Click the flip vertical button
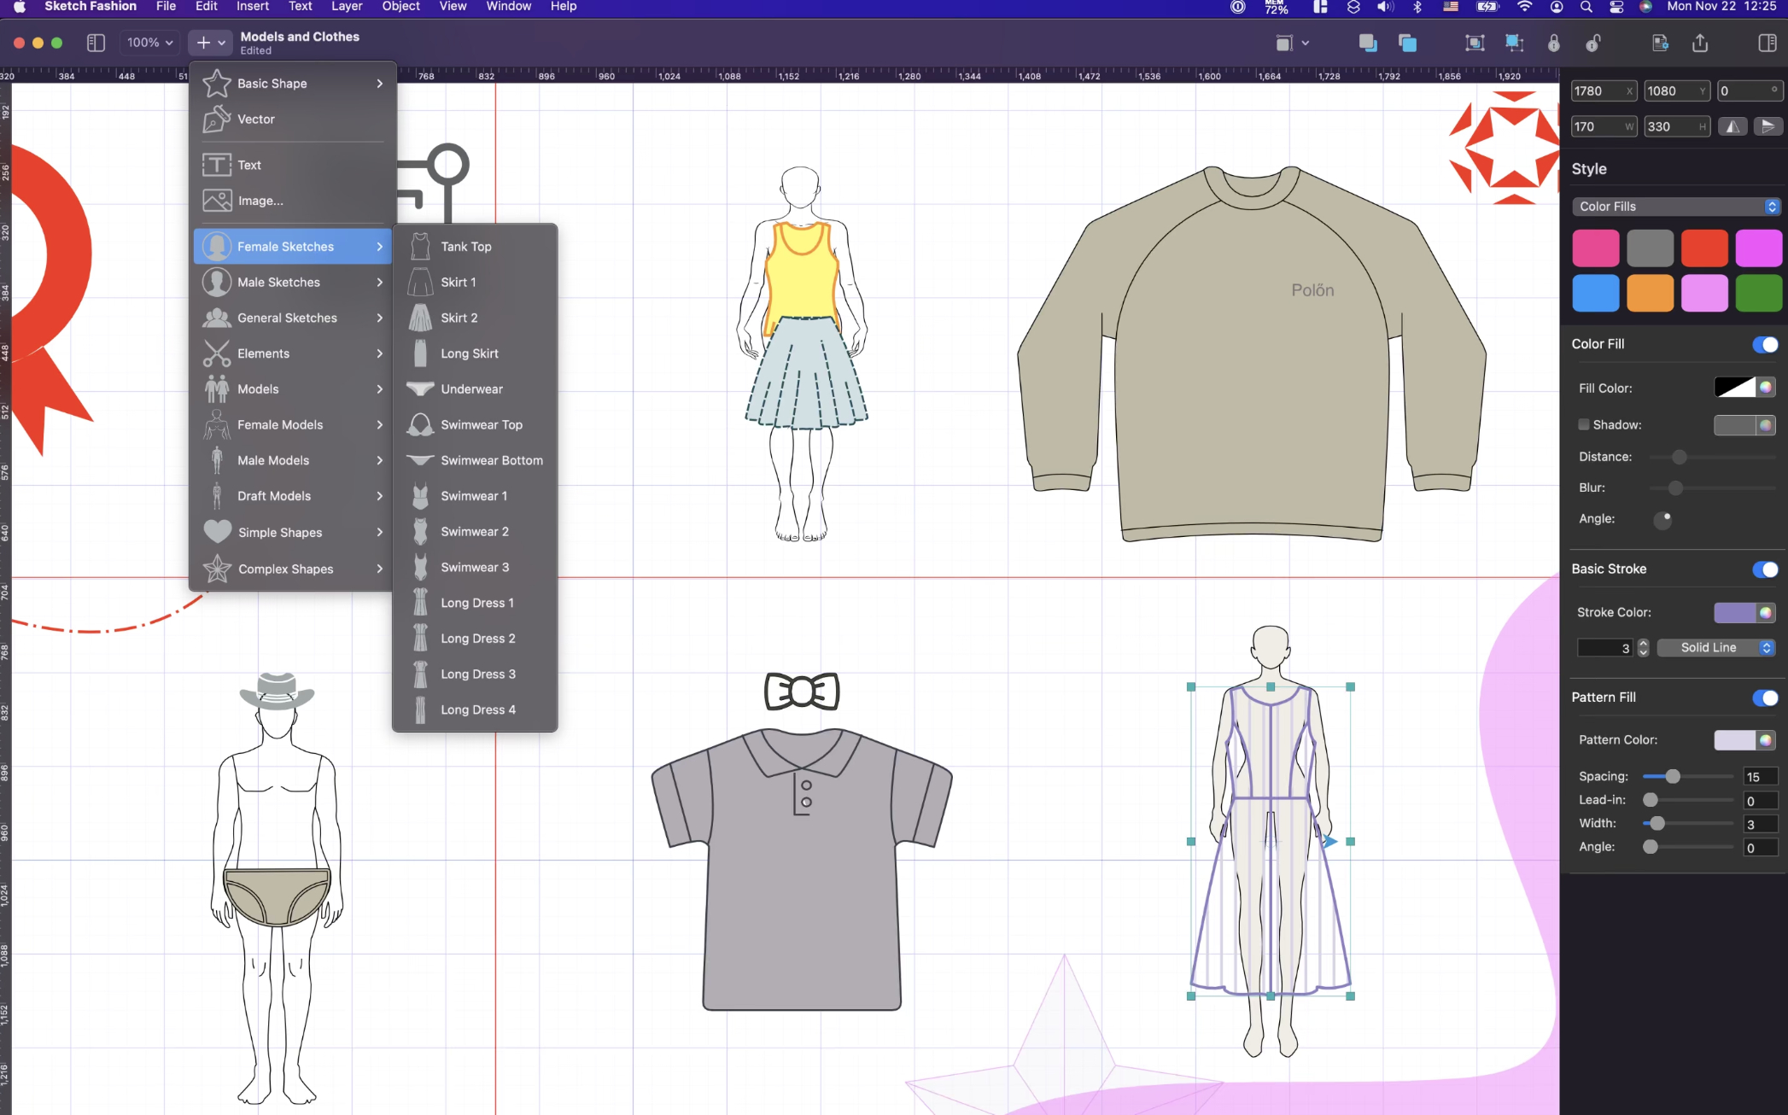This screenshot has width=1788, height=1115. [x=1768, y=126]
